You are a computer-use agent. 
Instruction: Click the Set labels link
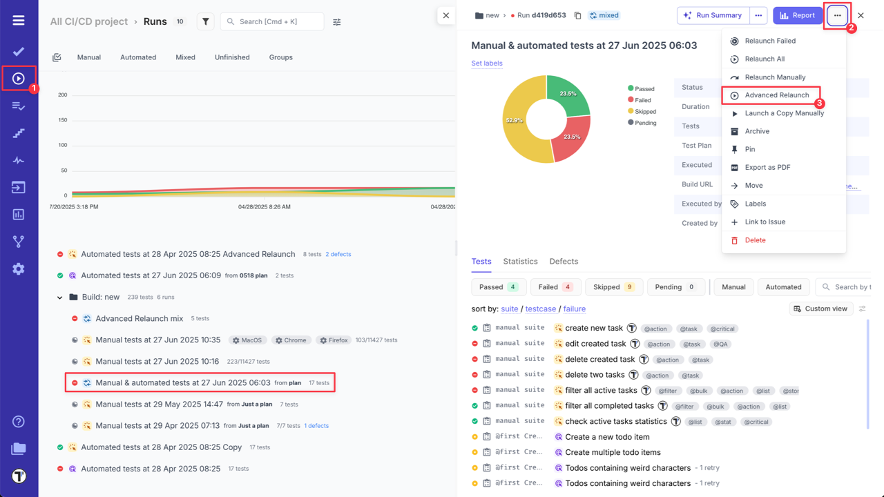click(486, 64)
